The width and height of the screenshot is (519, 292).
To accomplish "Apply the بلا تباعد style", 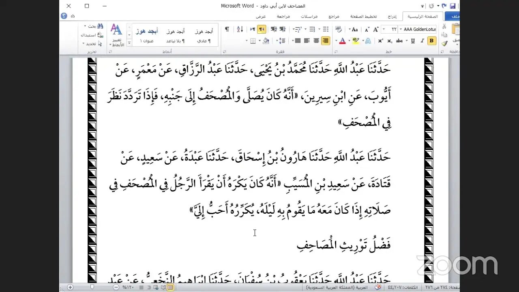I will [175, 36].
